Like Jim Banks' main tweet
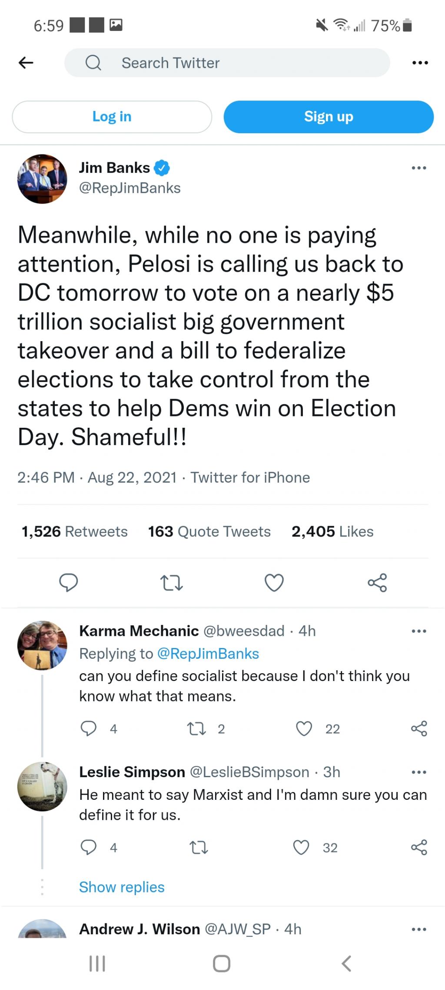The image size is (445, 990). pyautogui.click(x=274, y=583)
